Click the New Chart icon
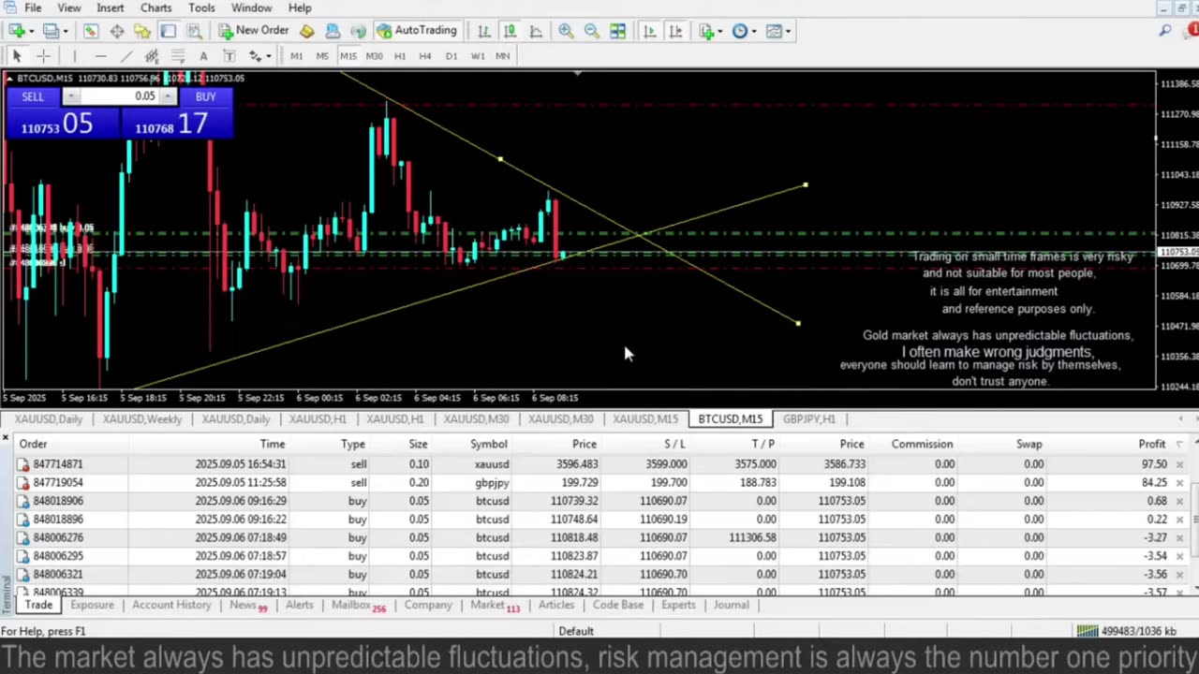The width and height of the screenshot is (1199, 674). (x=16, y=31)
